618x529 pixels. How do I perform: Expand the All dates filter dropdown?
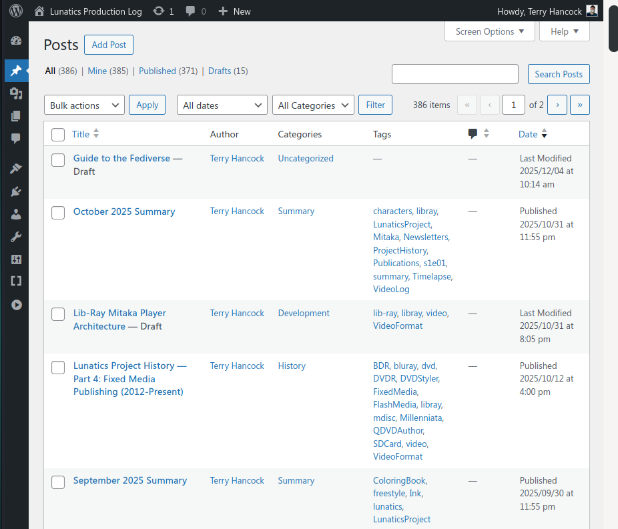(222, 105)
